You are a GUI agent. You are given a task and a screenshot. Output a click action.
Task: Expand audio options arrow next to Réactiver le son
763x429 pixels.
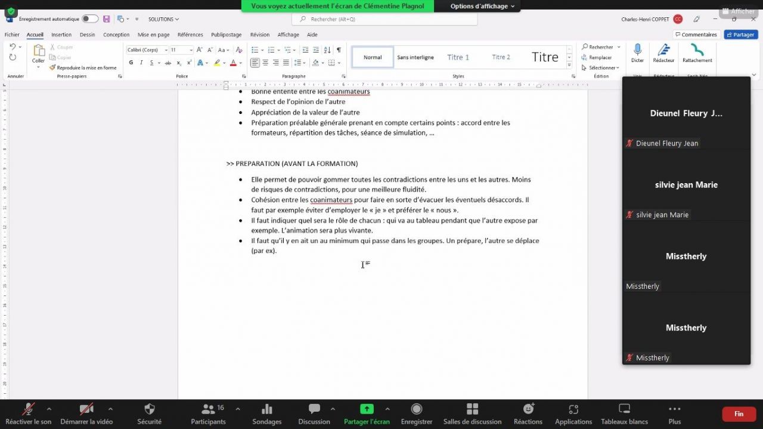pyautogui.click(x=49, y=409)
